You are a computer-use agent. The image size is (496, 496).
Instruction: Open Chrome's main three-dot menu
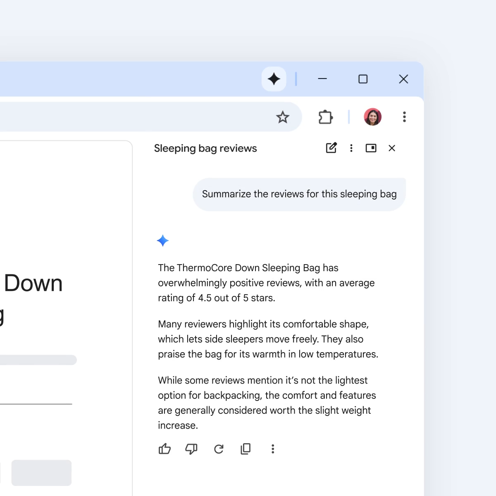click(x=404, y=117)
